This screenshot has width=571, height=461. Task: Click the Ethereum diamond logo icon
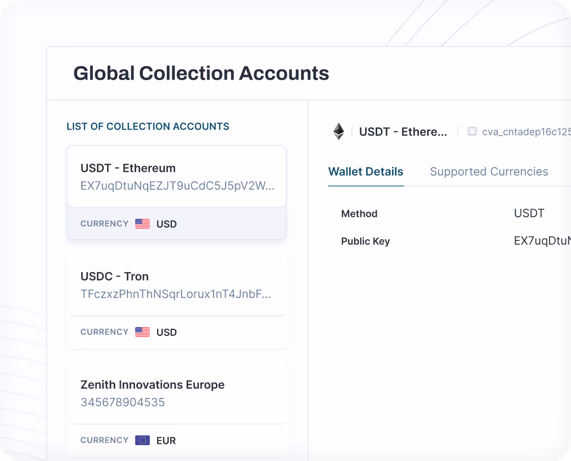coord(339,132)
